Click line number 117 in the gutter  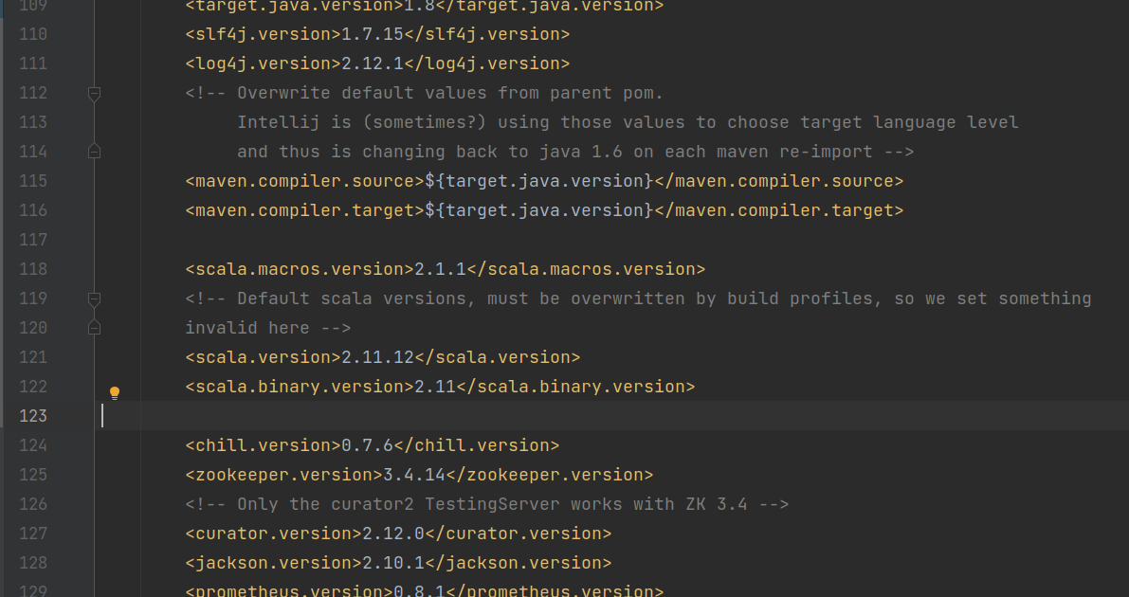coord(32,240)
